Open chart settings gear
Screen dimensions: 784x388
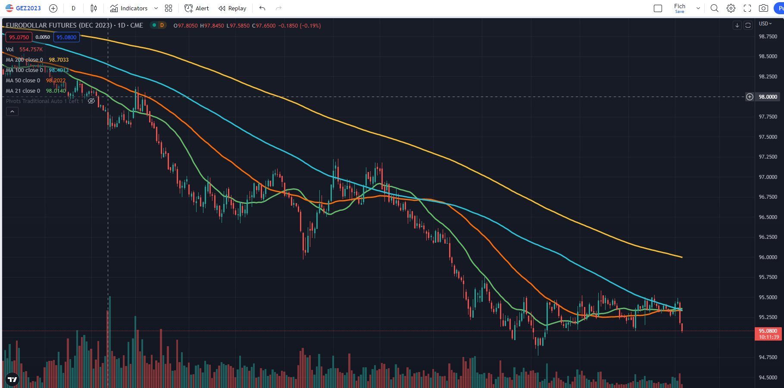click(x=731, y=8)
